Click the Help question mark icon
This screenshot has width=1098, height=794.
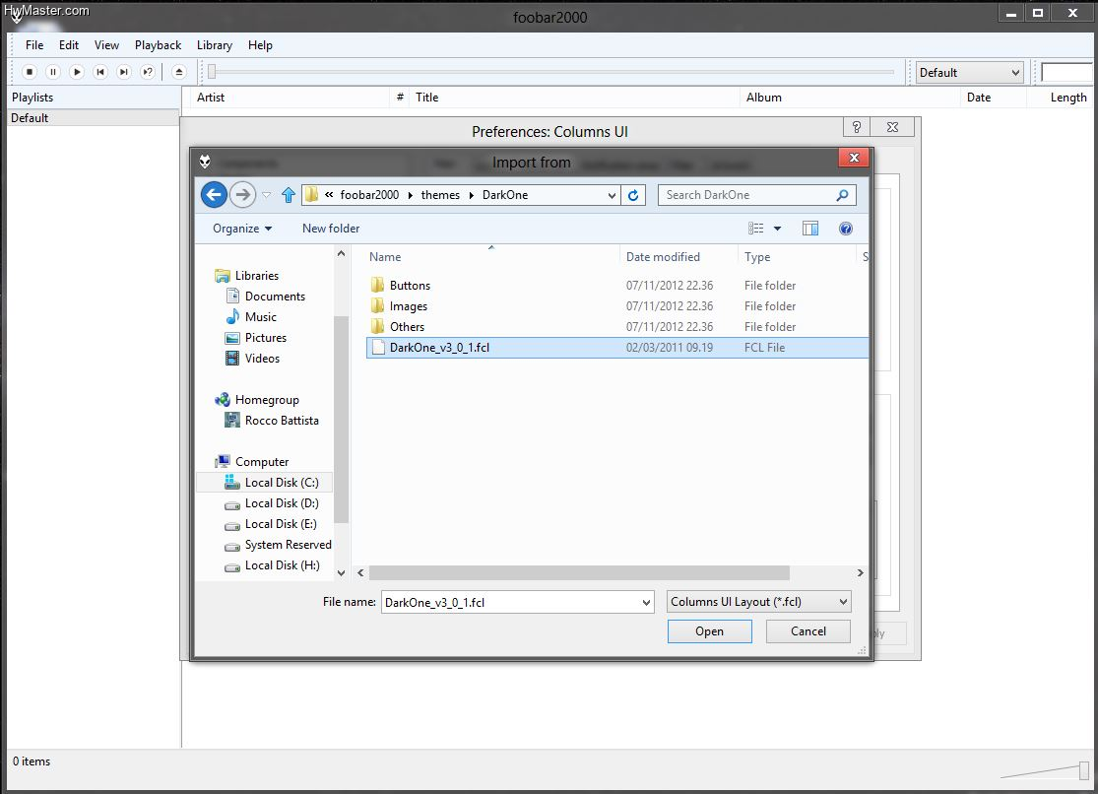pyautogui.click(x=846, y=229)
